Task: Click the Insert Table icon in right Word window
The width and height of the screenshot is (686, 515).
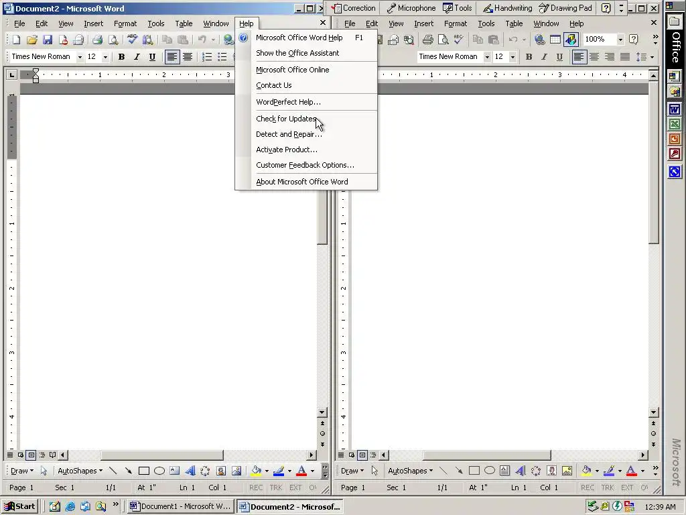Action: click(555, 40)
